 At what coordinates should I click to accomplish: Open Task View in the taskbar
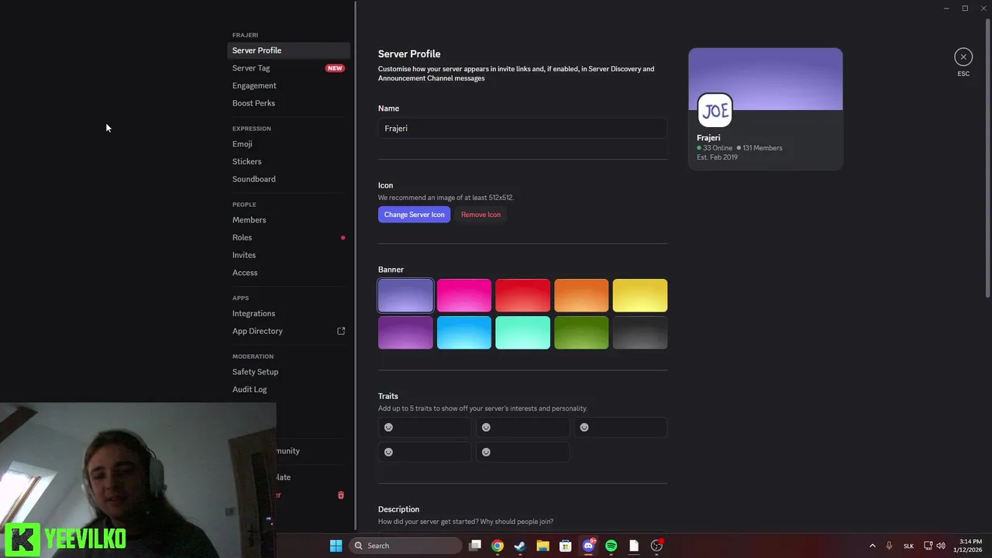pyautogui.click(x=475, y=546)
